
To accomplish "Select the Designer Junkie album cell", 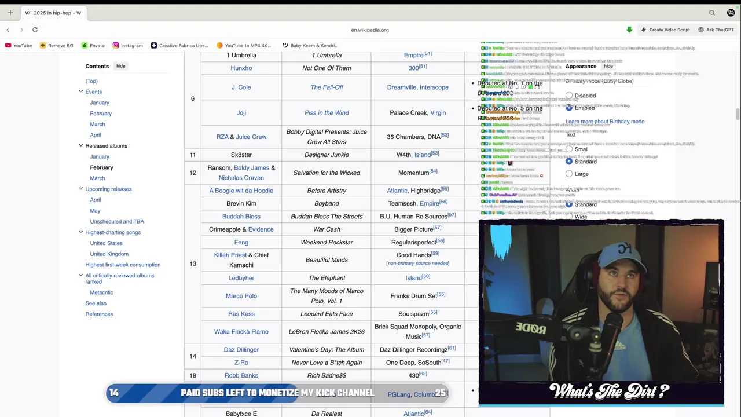I will click(x=327, y=155).
